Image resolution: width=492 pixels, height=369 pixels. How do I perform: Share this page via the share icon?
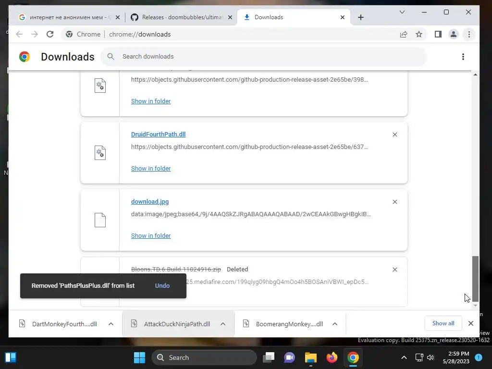coord(404,34)
